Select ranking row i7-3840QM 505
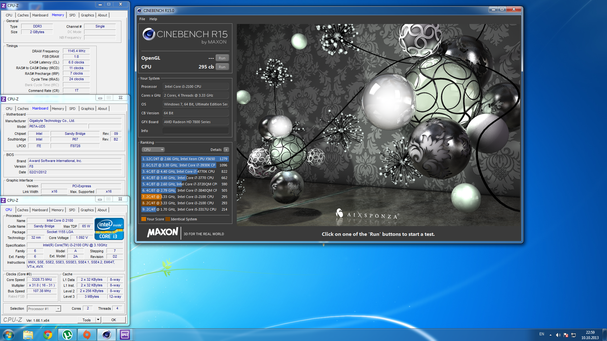This screenshot has width=607, height=341. click(x=185, y=190)
